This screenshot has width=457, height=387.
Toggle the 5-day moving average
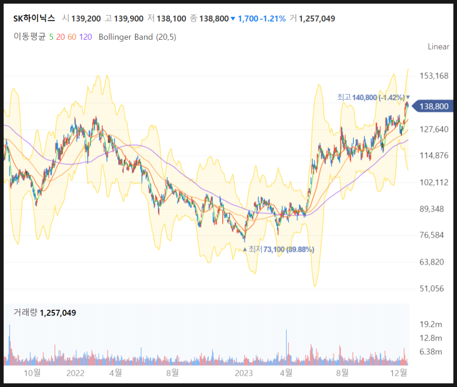(51, 37)
